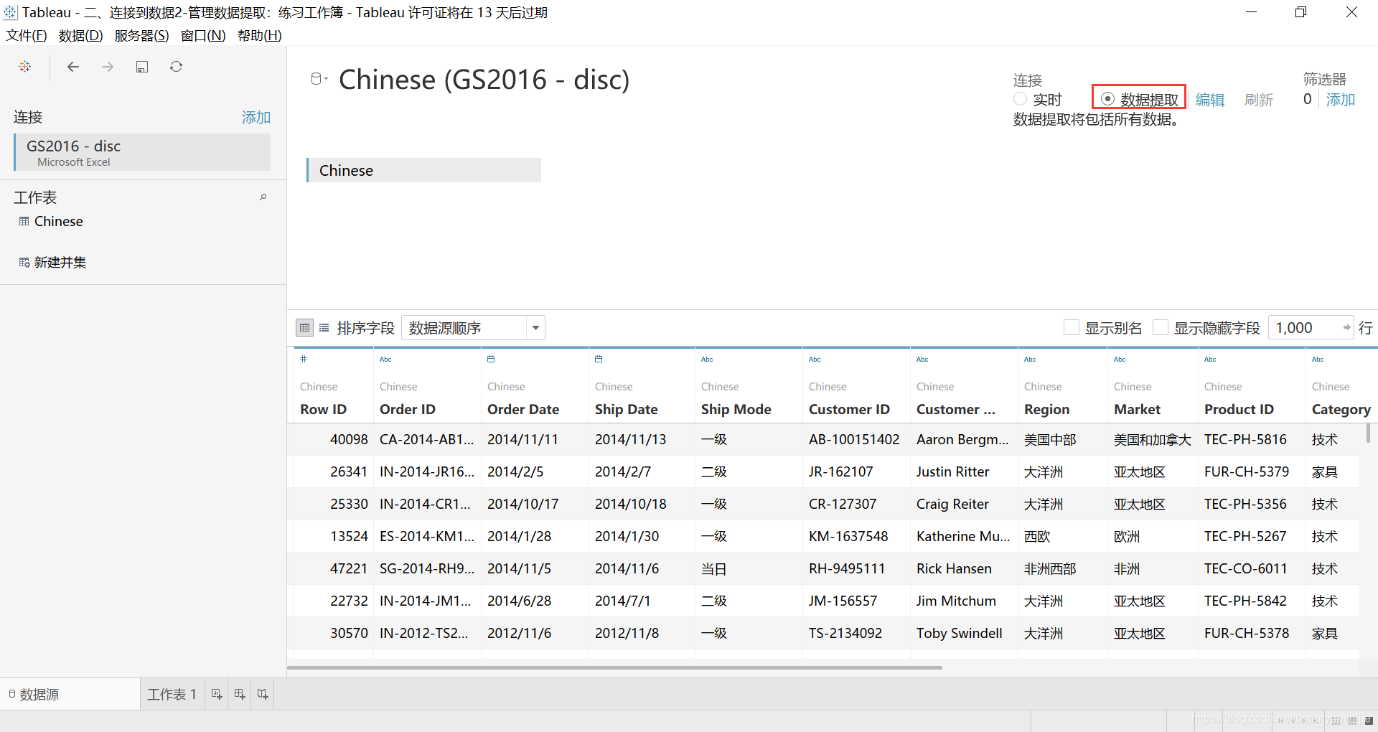
Task: Click the Abc type icon above Category
Action: (1318, 360)
